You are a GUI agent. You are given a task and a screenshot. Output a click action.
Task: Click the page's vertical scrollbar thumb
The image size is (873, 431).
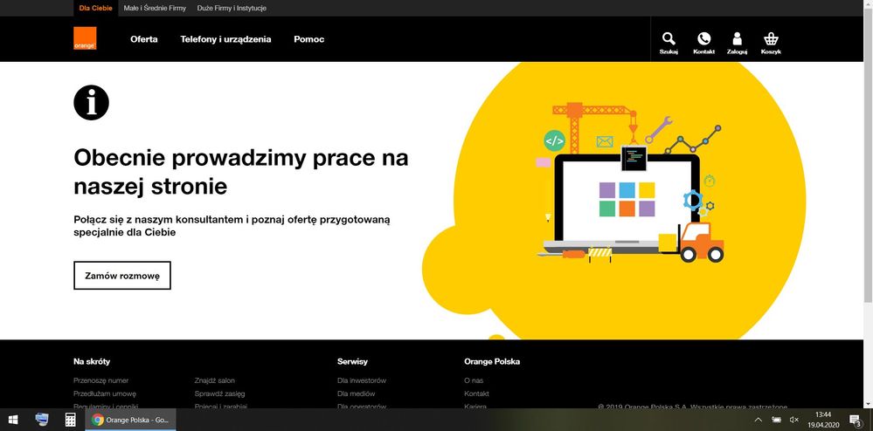(x=868, y=155)
